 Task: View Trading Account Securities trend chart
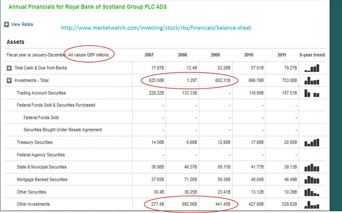(312, 93)
